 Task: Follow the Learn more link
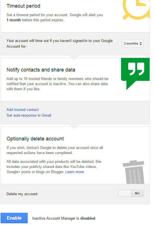coord(75,172)
